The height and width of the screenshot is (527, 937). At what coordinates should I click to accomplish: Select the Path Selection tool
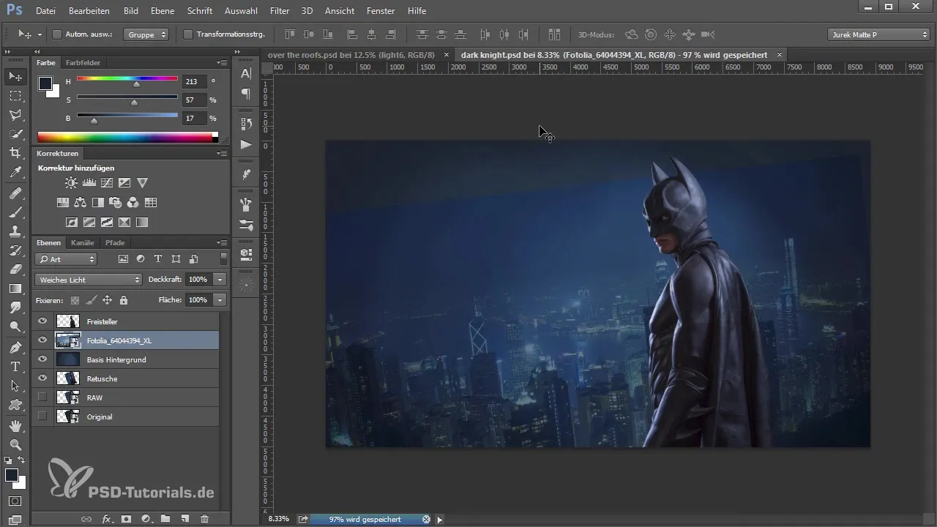(x=15, y=385)
